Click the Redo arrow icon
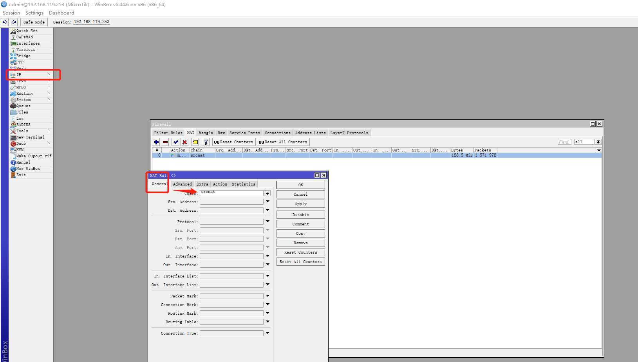The width and height of the screenshot is (638, 362). tap(14, 22)
